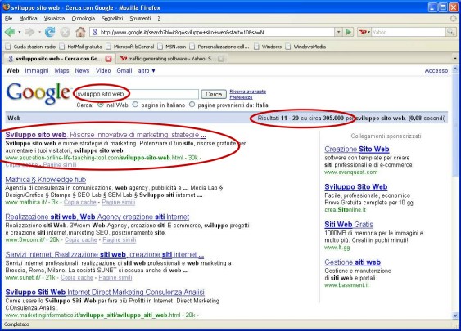
Task: Click the Google search text field
Action: point(137,94)
